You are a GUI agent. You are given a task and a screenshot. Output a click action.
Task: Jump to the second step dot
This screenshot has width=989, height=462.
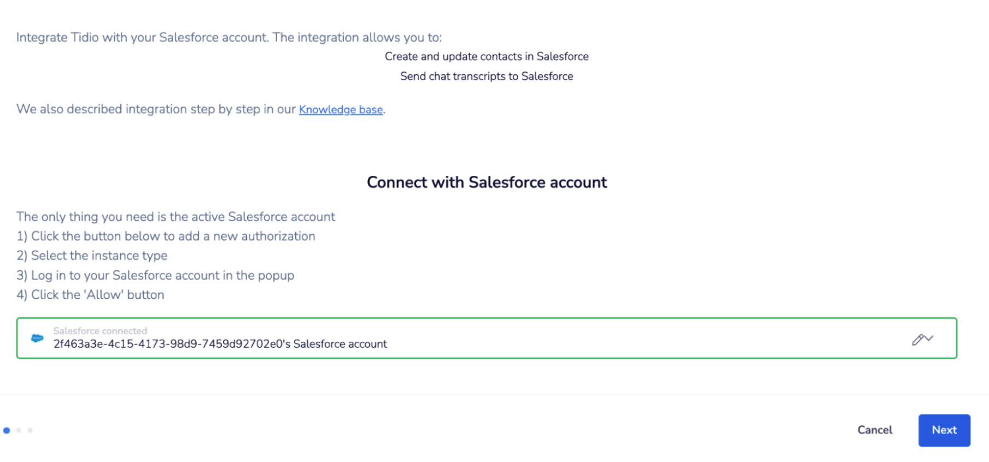coord(19,430)
